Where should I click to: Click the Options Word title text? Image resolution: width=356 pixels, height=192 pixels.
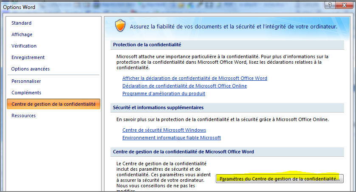click(x=19, y=7)
